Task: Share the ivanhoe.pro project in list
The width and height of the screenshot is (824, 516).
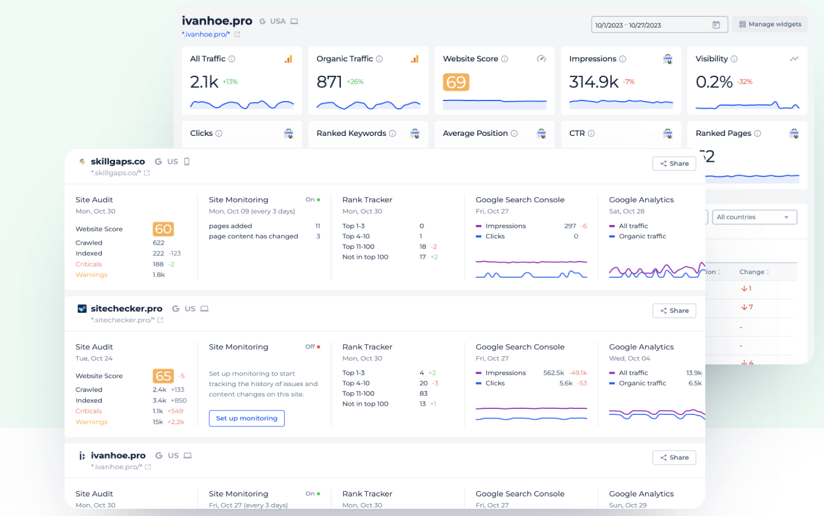Action: [674, 458]
